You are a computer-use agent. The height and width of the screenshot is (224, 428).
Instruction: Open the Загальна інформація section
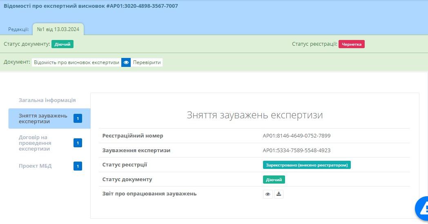click(47, 100)
